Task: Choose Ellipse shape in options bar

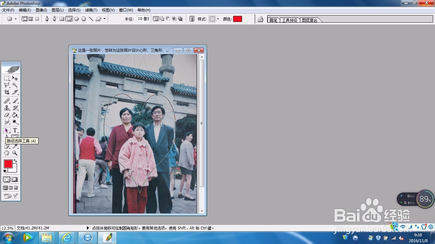Action: point(77,19)
